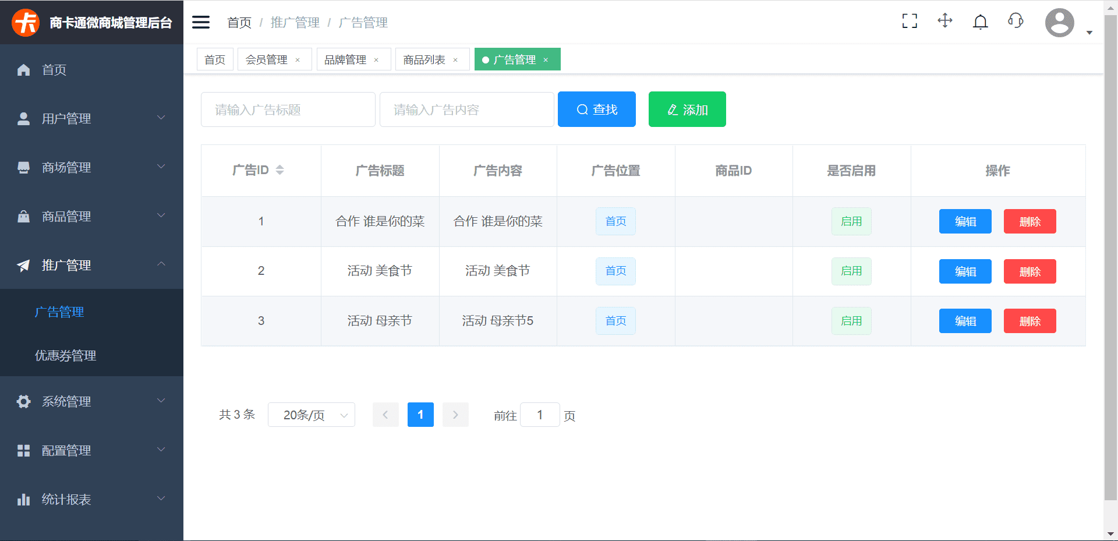Viewport: 1118px width, 541px height.
Task: Open the 20条/页 page size dropdown
Action: [x=311, y=415]
